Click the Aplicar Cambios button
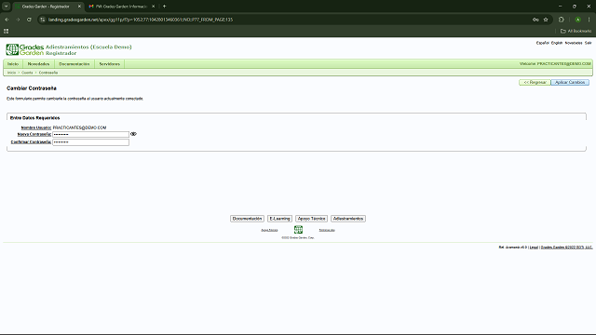 [570, 83]
